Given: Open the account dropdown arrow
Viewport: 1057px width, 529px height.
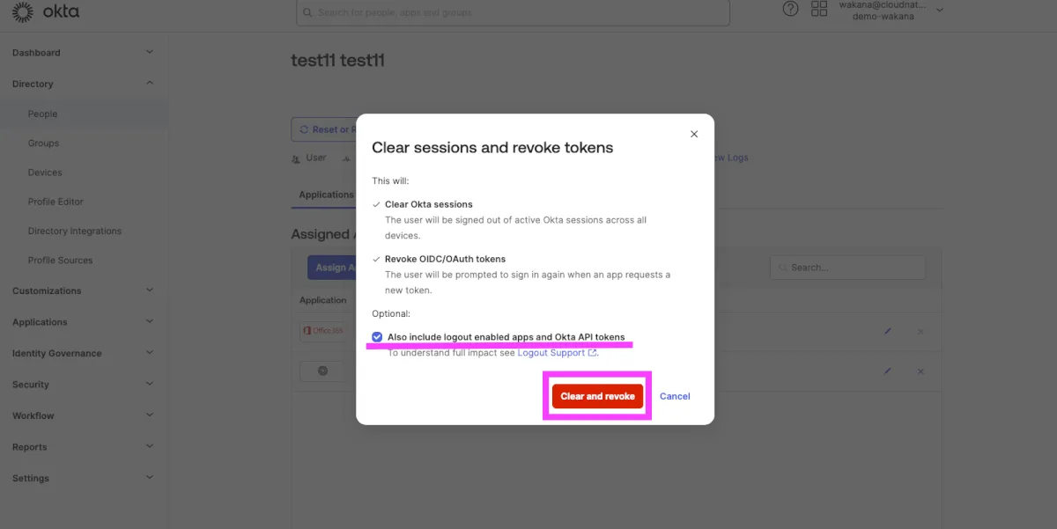Looking at the screenshot, I should (x=940, y=10).
